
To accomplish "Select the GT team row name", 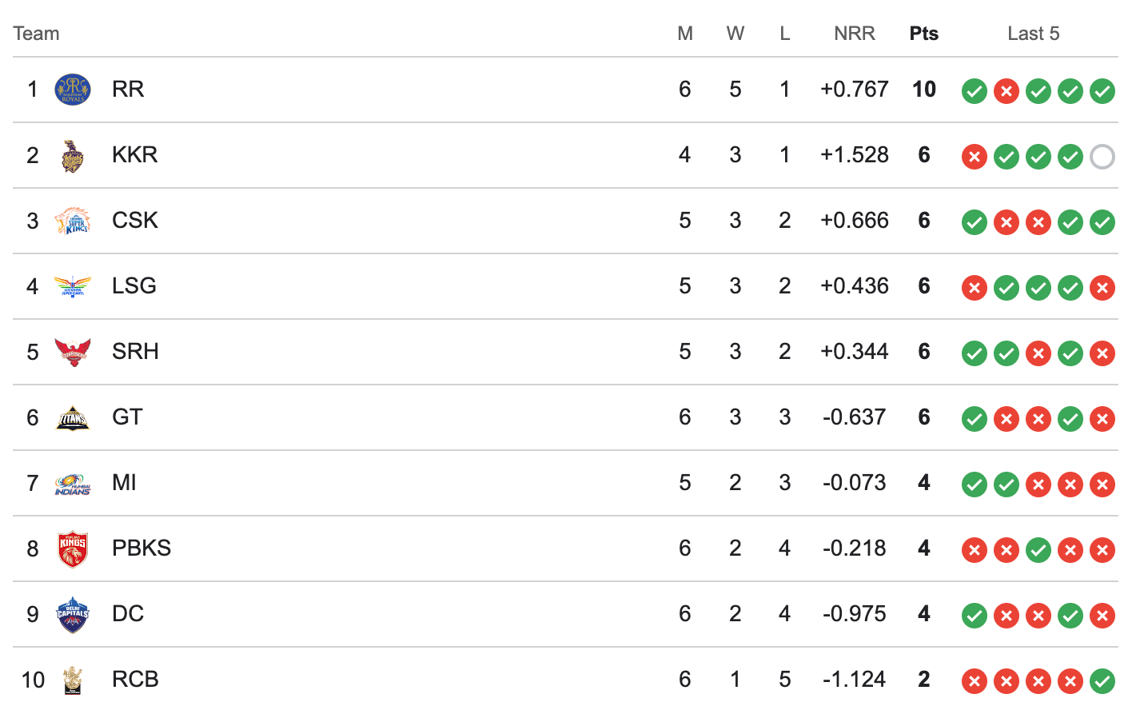I will [127, 417].
